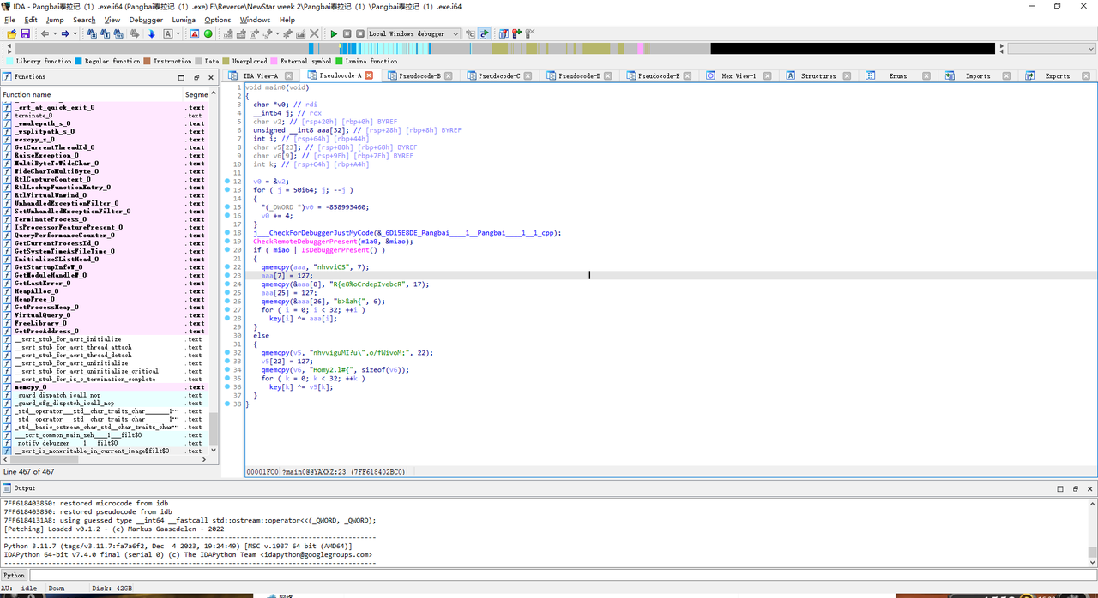Toggle breakpoint dot at line 23
Image resolution: width=1098 pixels, height=598 pixels.
238,276
